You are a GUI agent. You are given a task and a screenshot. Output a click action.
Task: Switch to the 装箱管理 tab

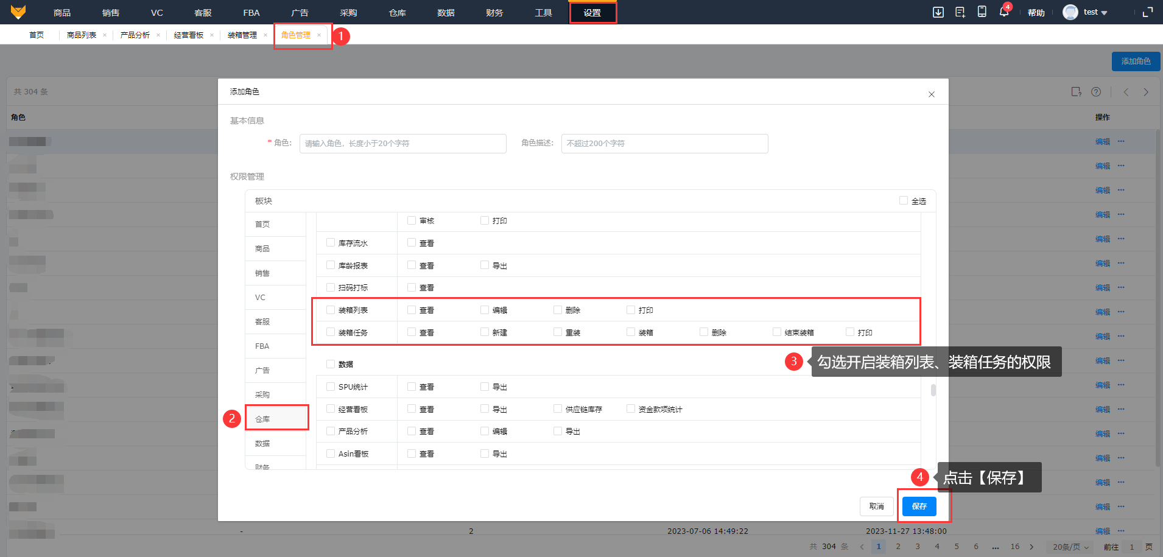[242, 35]
